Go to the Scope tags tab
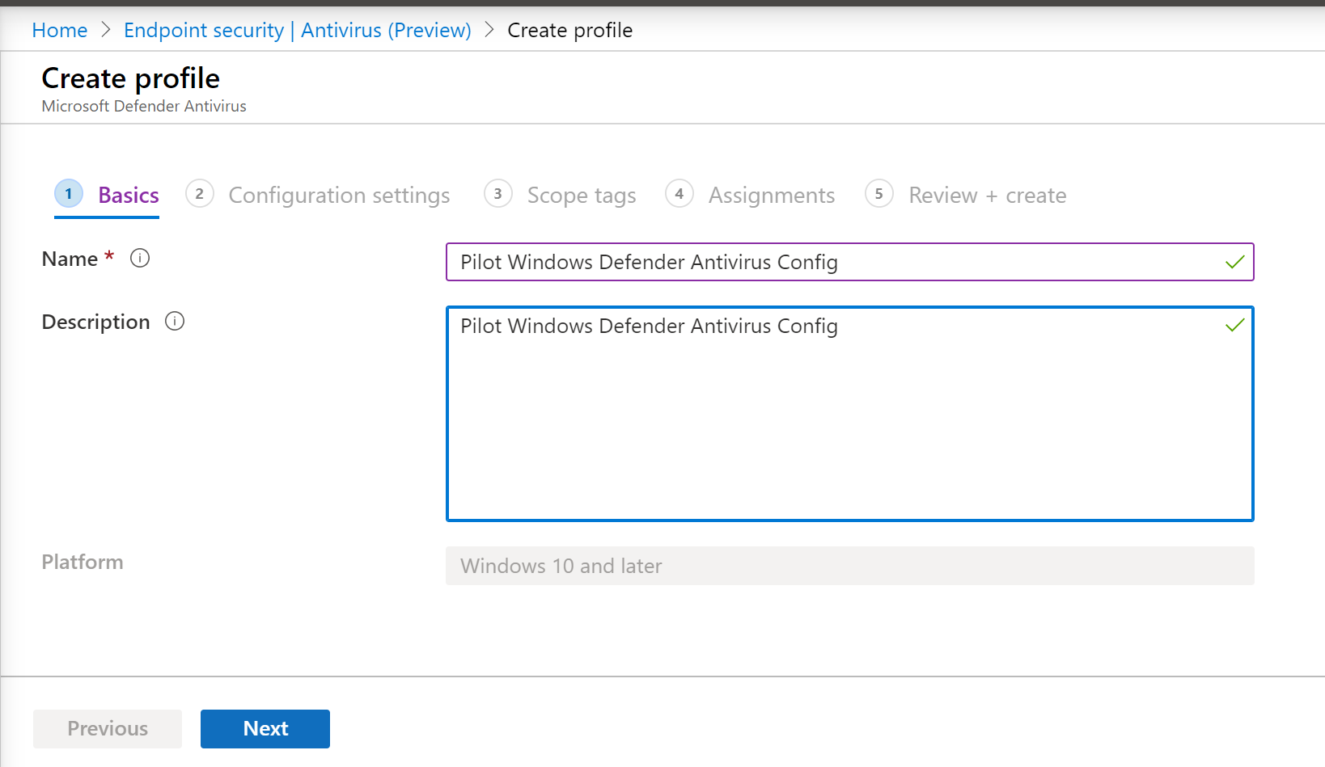Viewport: 1325px width, 767px height. pos(582,196)
